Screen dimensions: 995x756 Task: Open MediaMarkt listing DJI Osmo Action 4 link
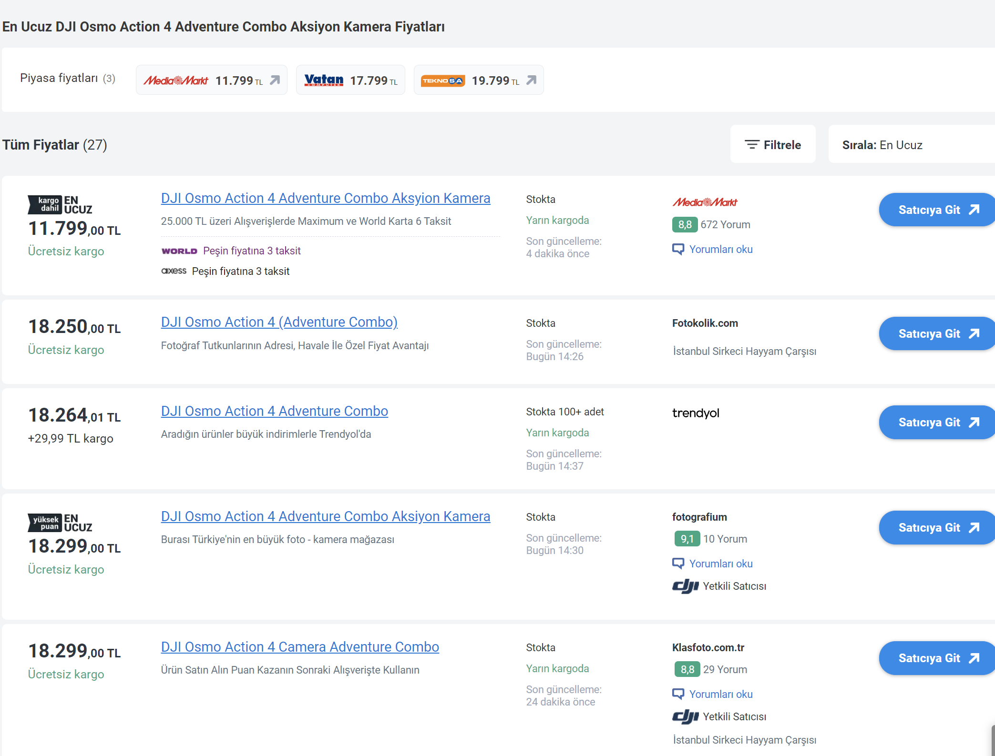326,198
